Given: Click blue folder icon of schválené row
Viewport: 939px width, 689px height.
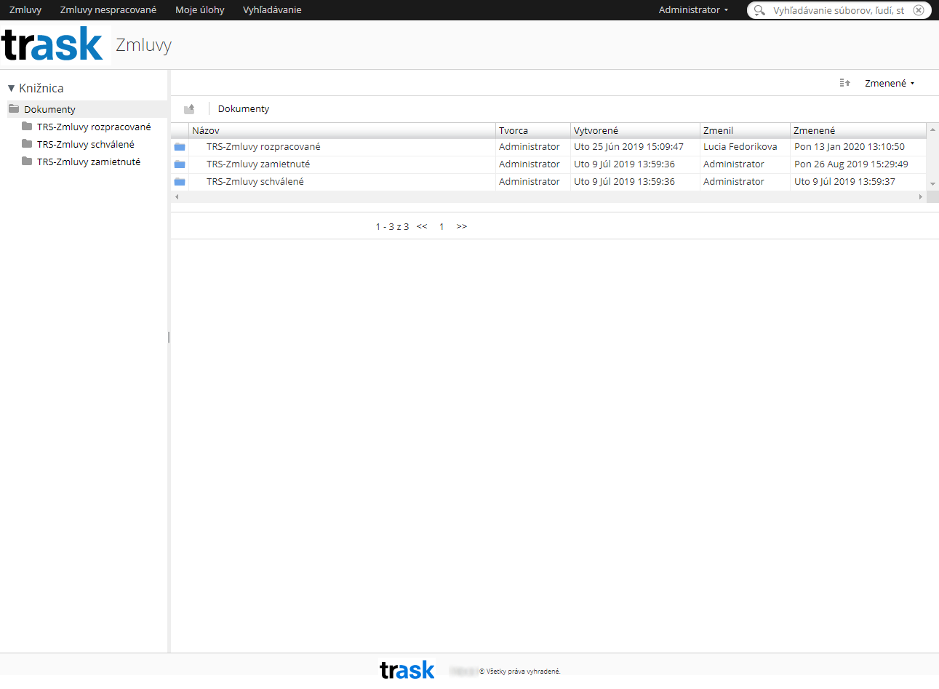Looking at the screenshot, I should [x=180, y=182].
